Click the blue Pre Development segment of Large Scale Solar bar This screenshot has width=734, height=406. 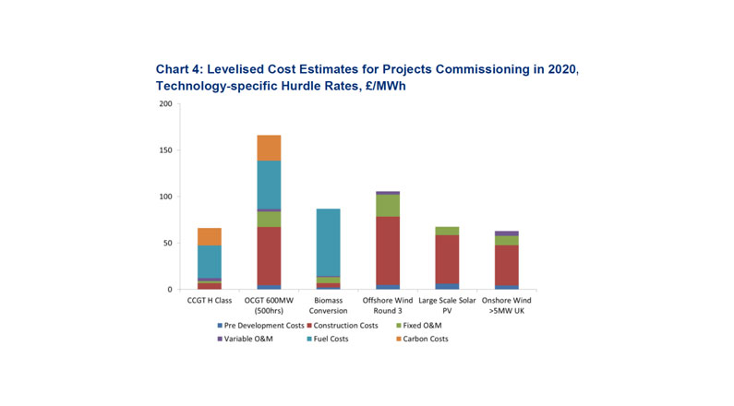pos(447,287)
